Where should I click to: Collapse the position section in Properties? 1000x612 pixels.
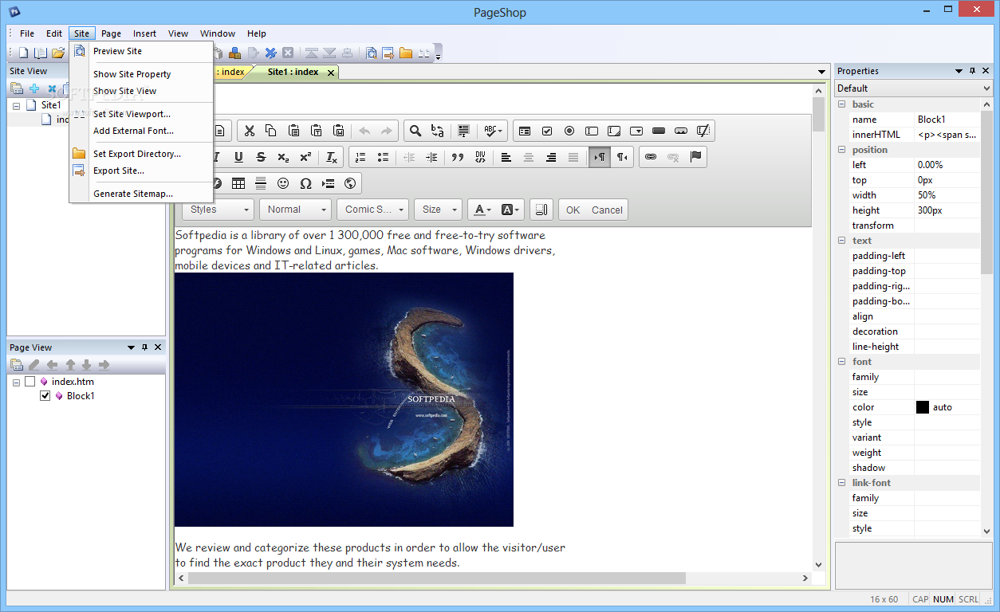coord(842,150)
